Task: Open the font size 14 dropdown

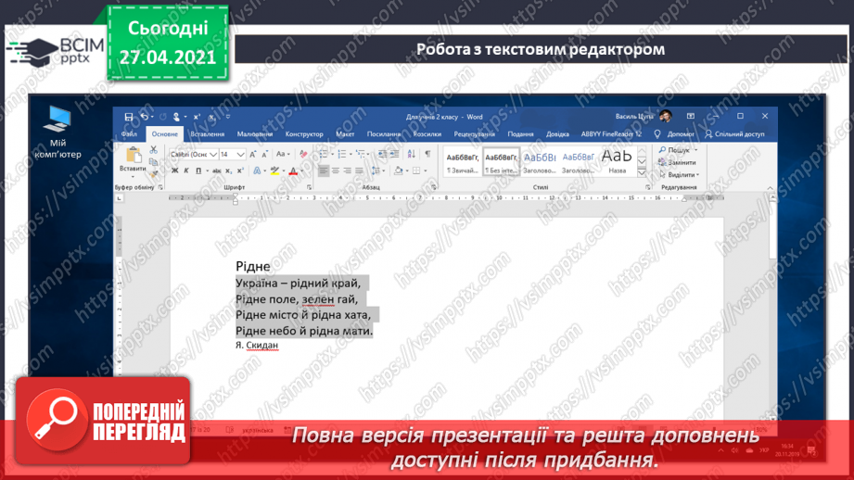Action: 240,155
